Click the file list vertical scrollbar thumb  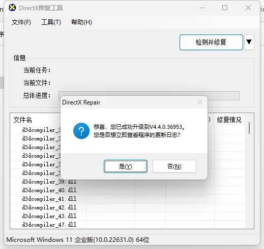pos(249,128)
